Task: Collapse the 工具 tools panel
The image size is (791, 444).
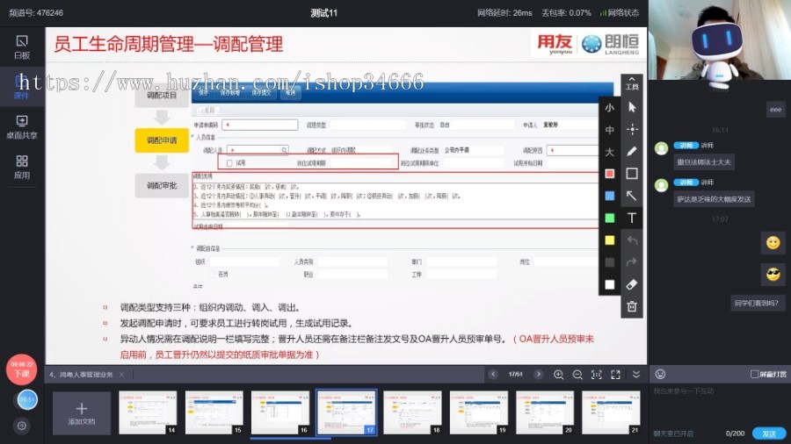Action: (632, 83)
